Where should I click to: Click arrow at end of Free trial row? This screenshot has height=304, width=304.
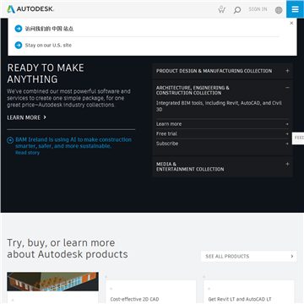[287, 134]
